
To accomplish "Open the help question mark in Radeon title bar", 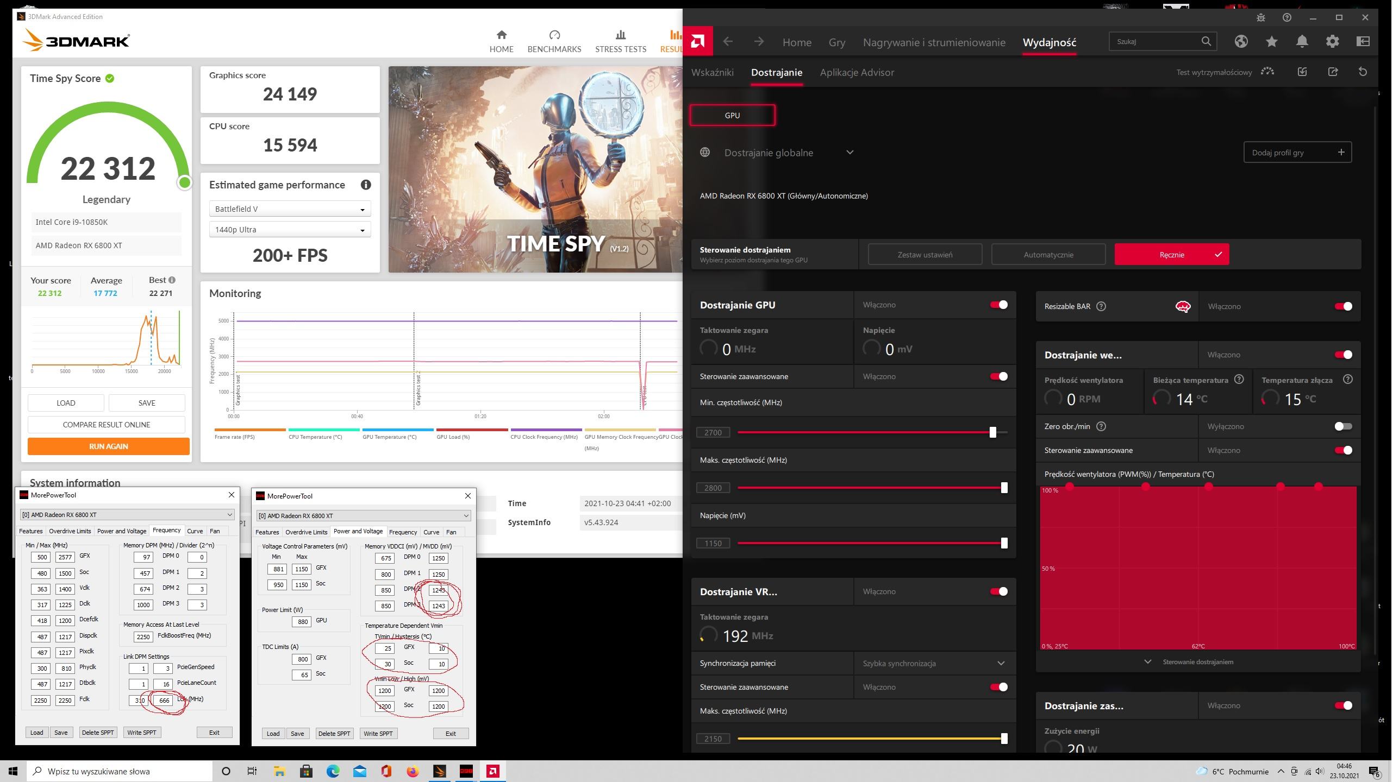I will pos(1286,17).
